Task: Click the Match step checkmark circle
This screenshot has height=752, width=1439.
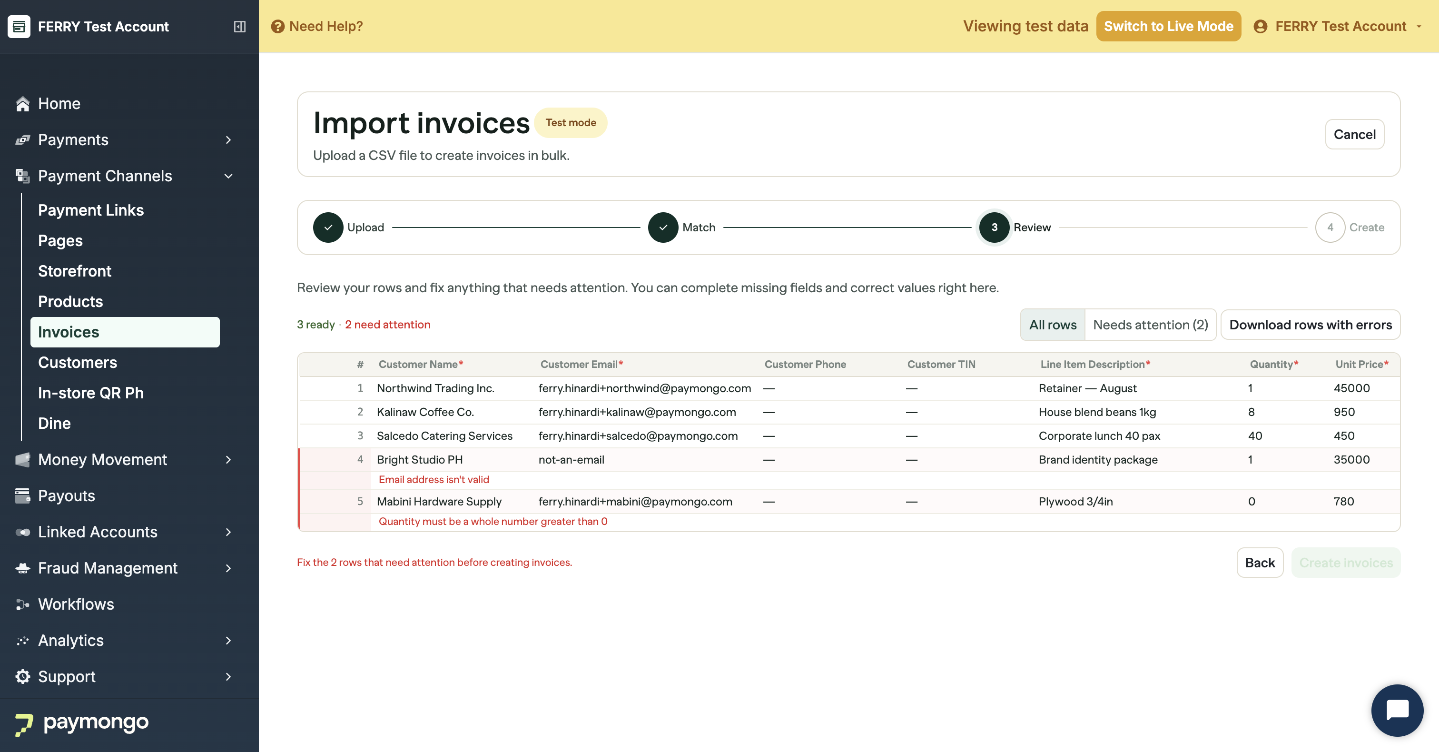Action: click(663, 228)
